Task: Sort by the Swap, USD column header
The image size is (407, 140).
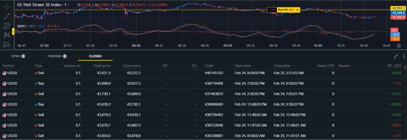Action: [326, 66]
